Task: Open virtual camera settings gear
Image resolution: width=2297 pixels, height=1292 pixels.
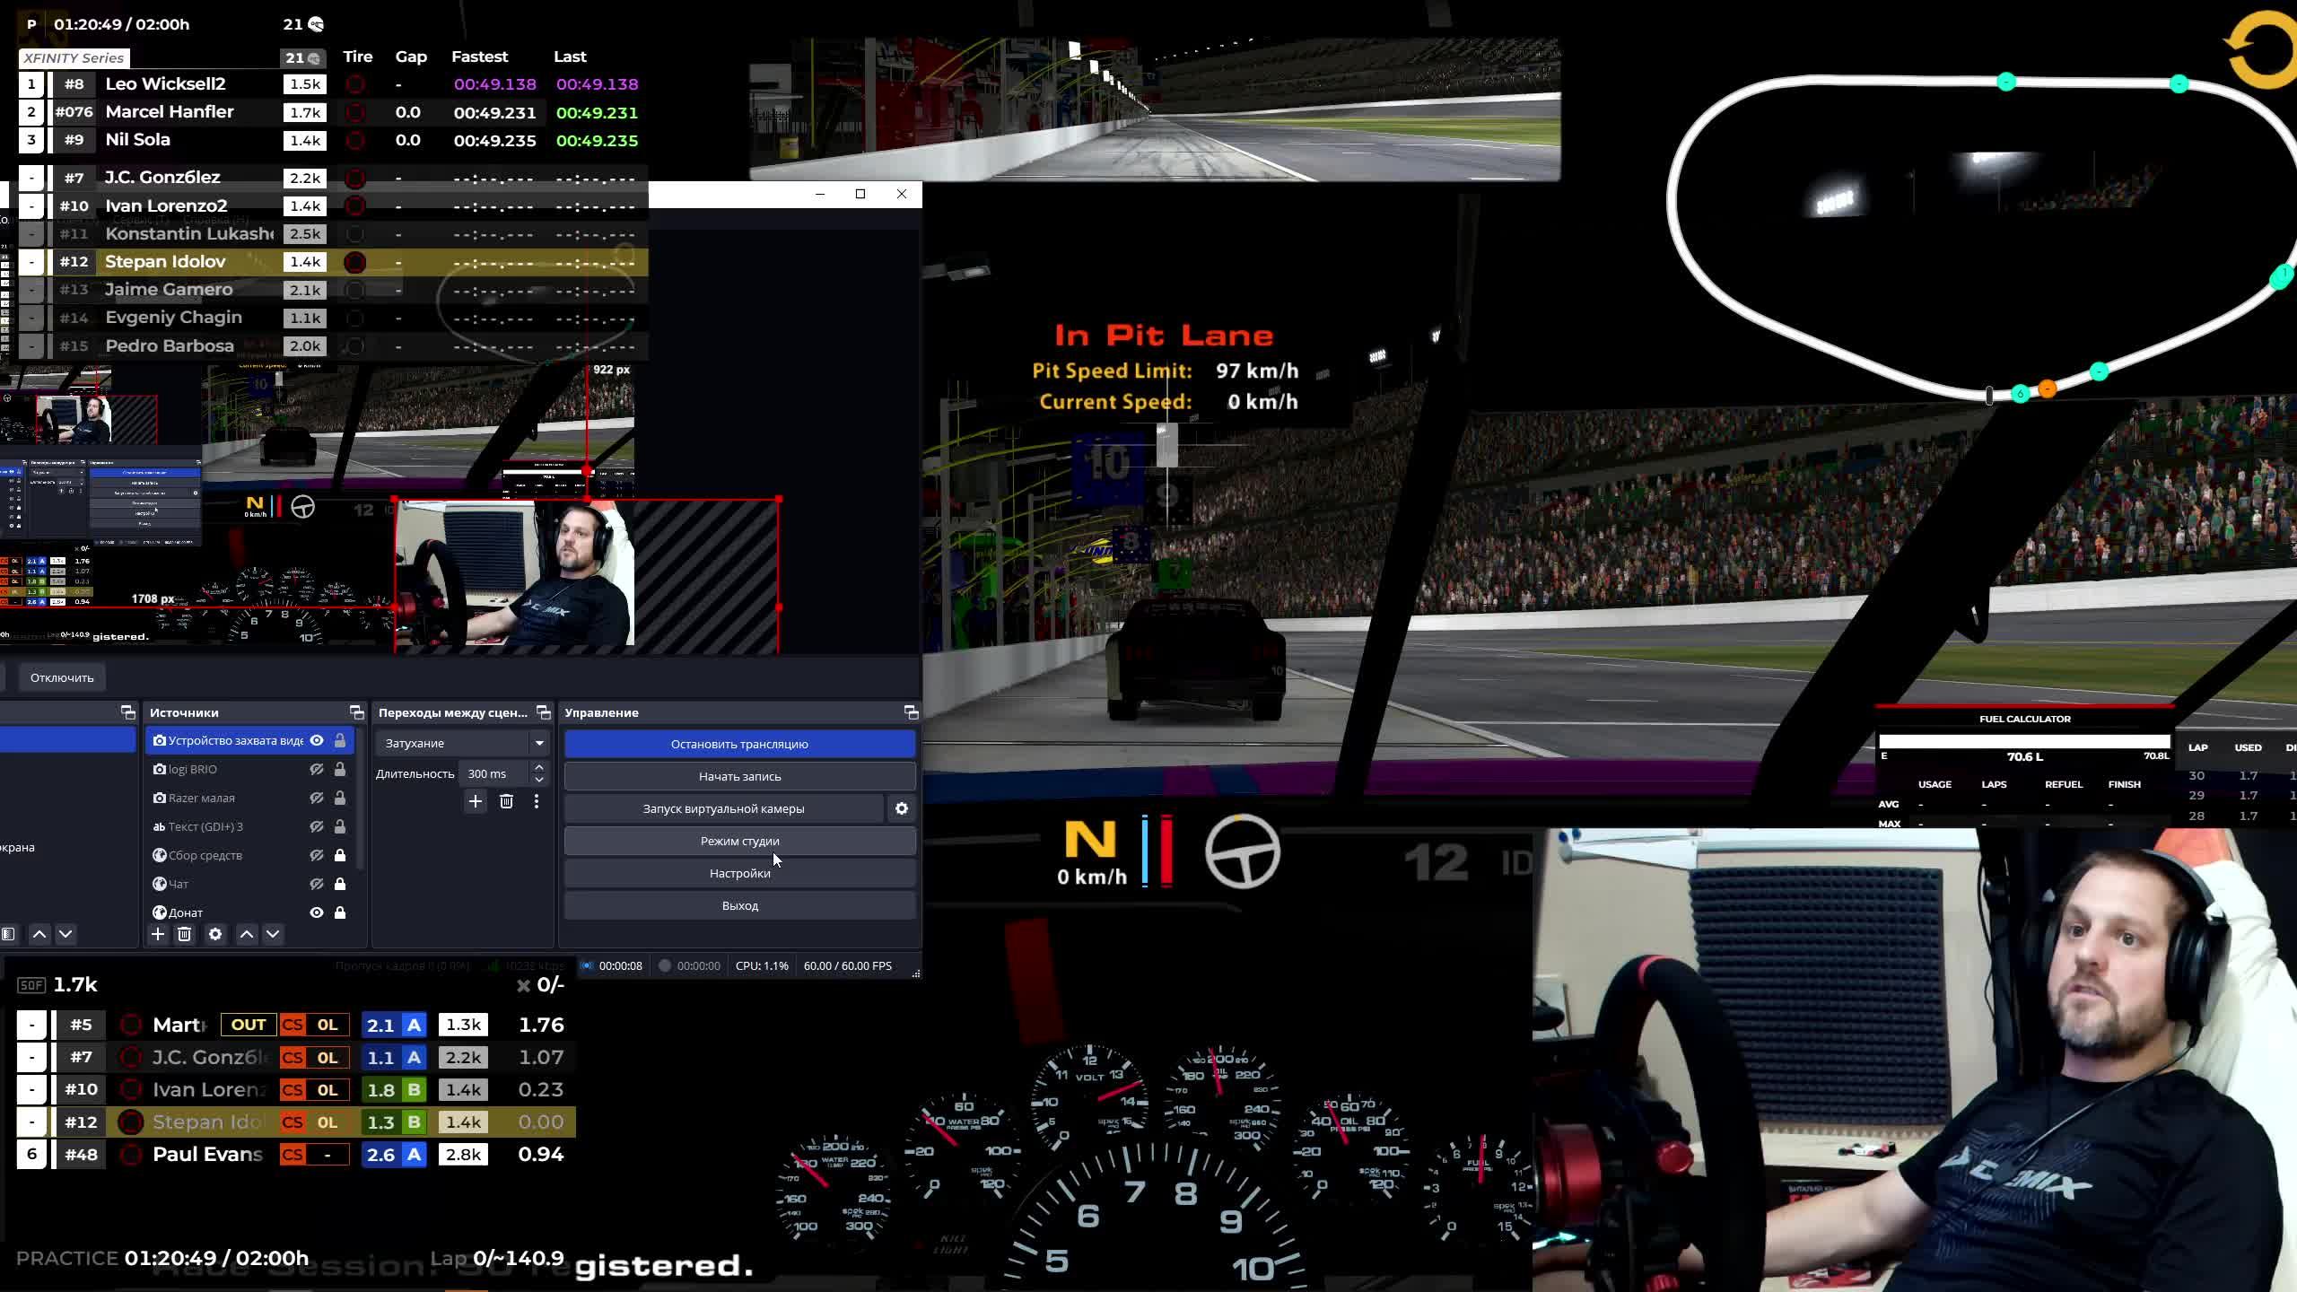Action: coord(901,808)
